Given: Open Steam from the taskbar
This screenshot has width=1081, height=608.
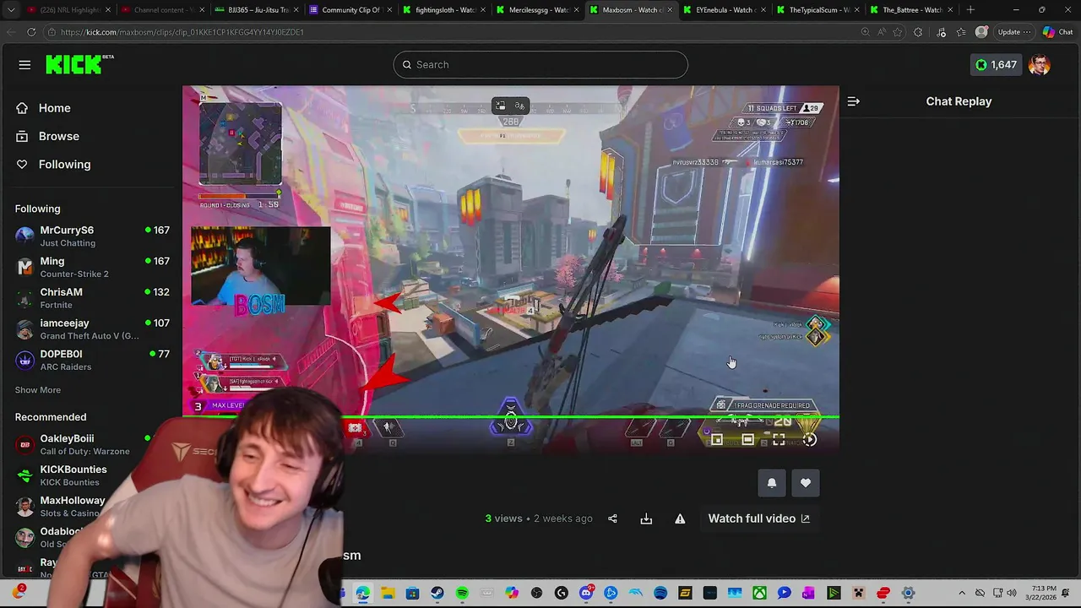Looking at the screenshot, I should [437, 594].
